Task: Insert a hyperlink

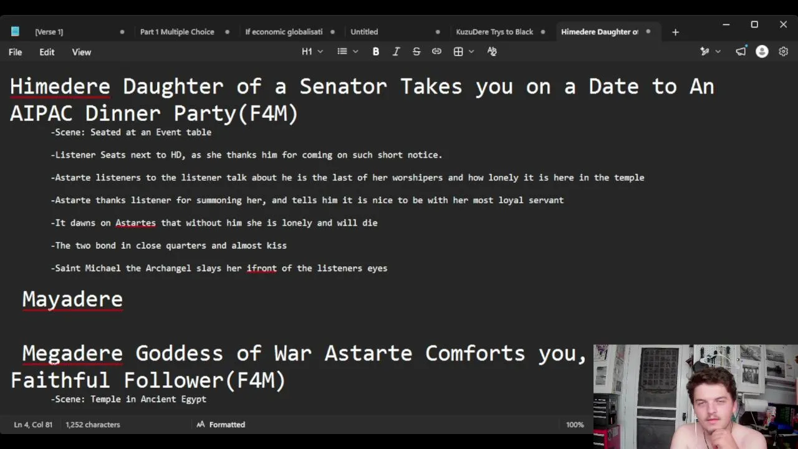Action: pos(436,52)
